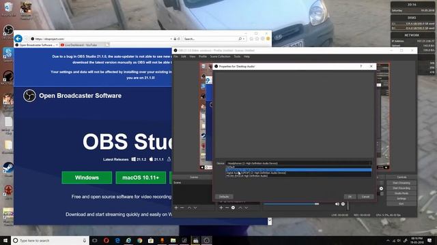Viewport: 437px width, 245px height.
Task: Click the search magnifier icon in browser
Action: click(240, 39)
